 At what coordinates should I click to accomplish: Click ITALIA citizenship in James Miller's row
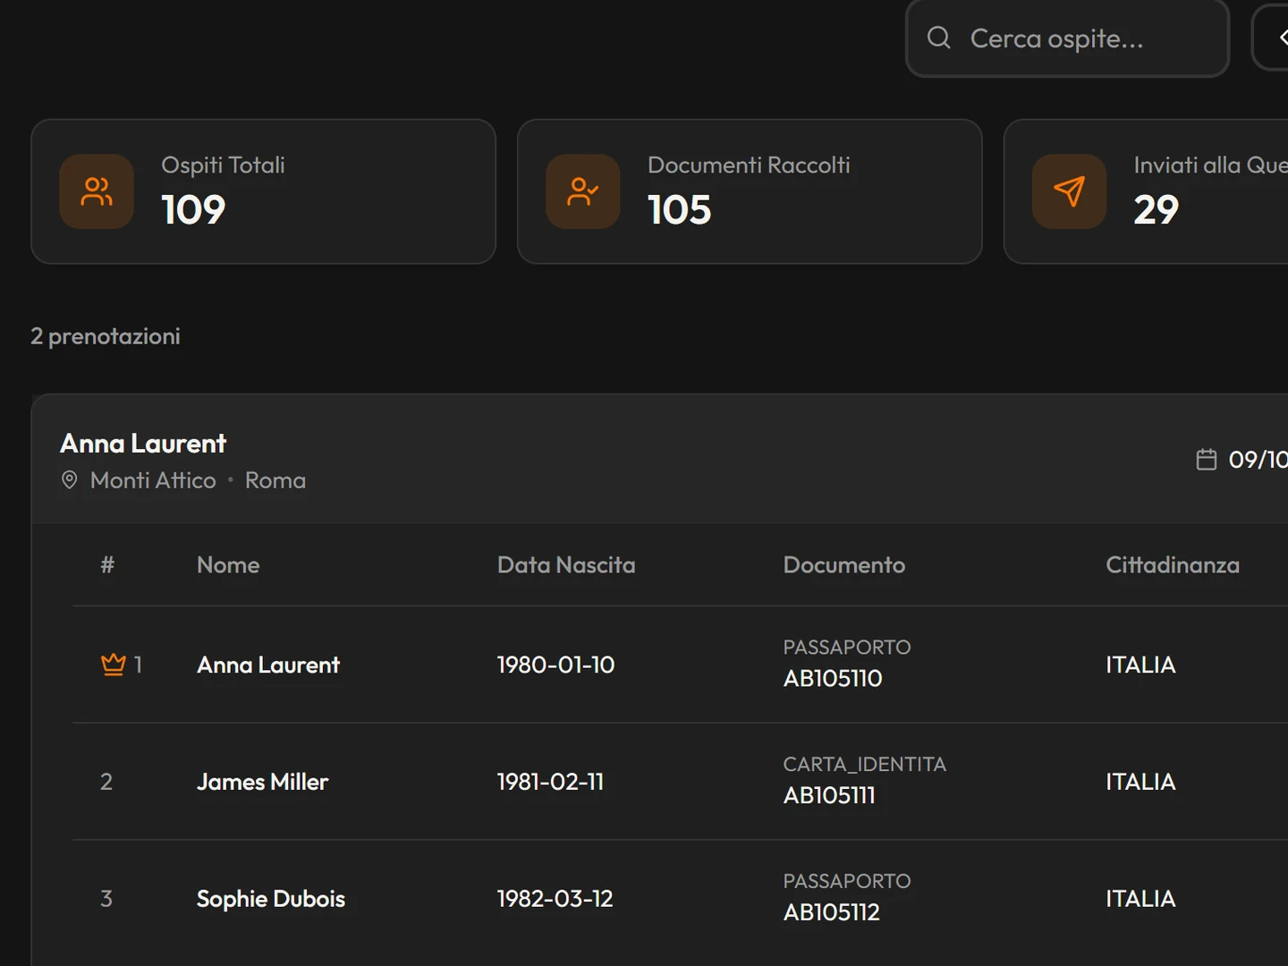[x=1140, y=782]
